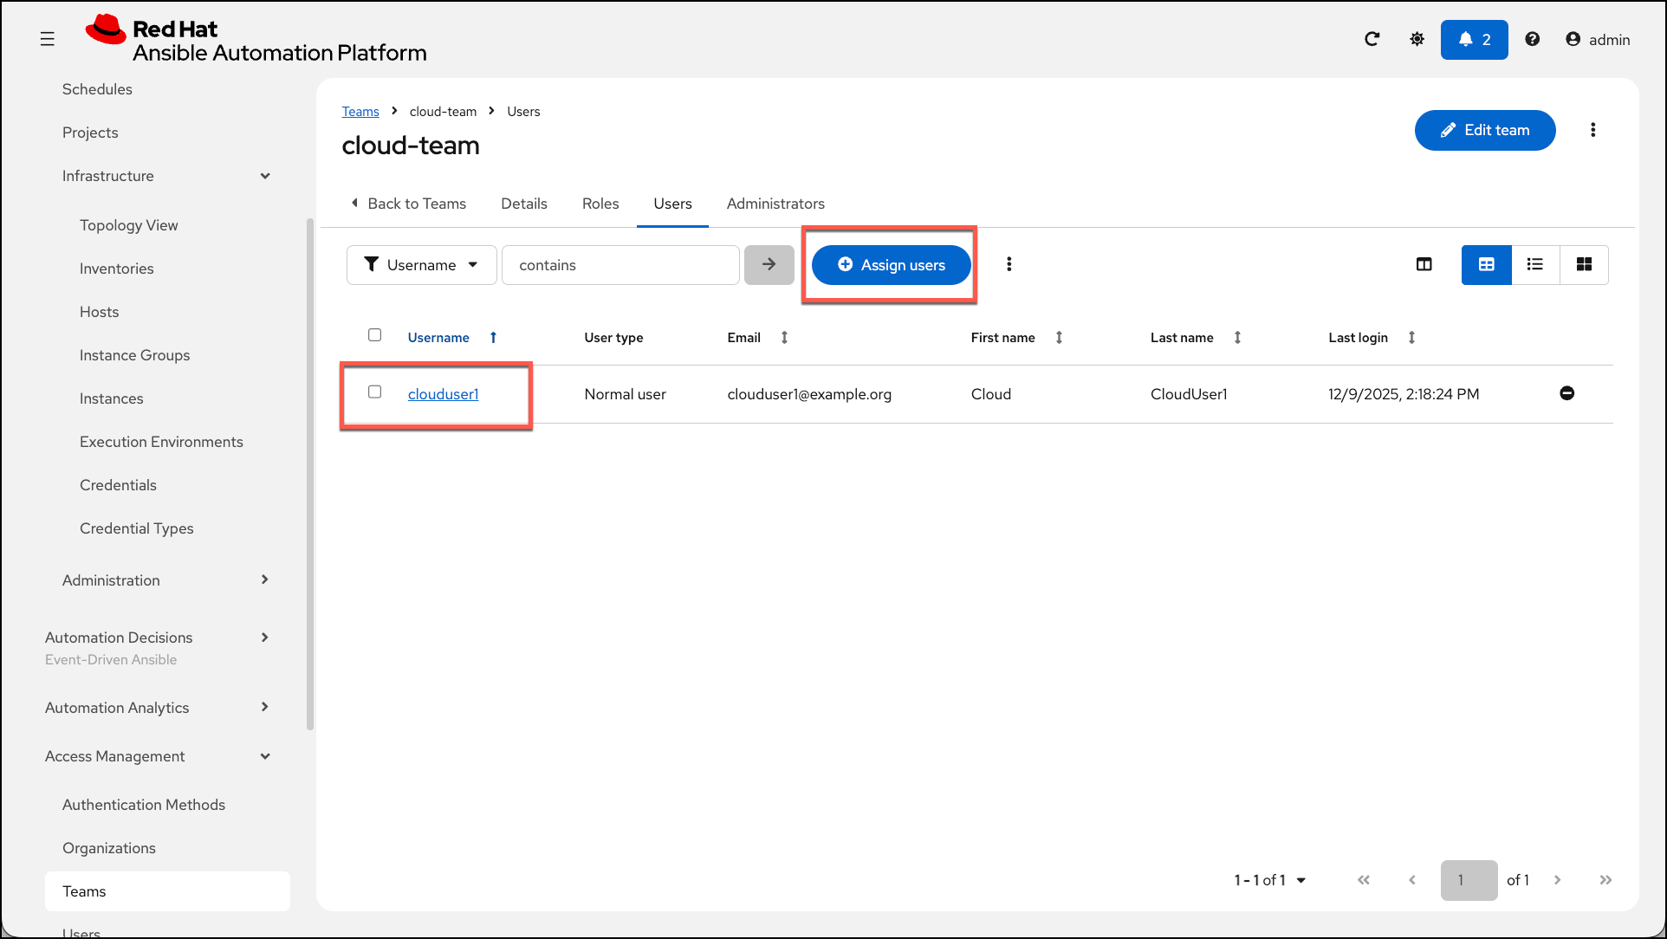This screenshot has height=939, width=1667.
Task: Open Inventories in the sidebar
Action: coord(116,269)
